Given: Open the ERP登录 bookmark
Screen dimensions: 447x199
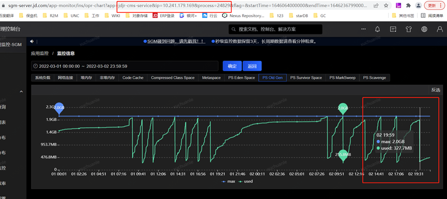Looking at the screenshot, I should tap(164, 16).
